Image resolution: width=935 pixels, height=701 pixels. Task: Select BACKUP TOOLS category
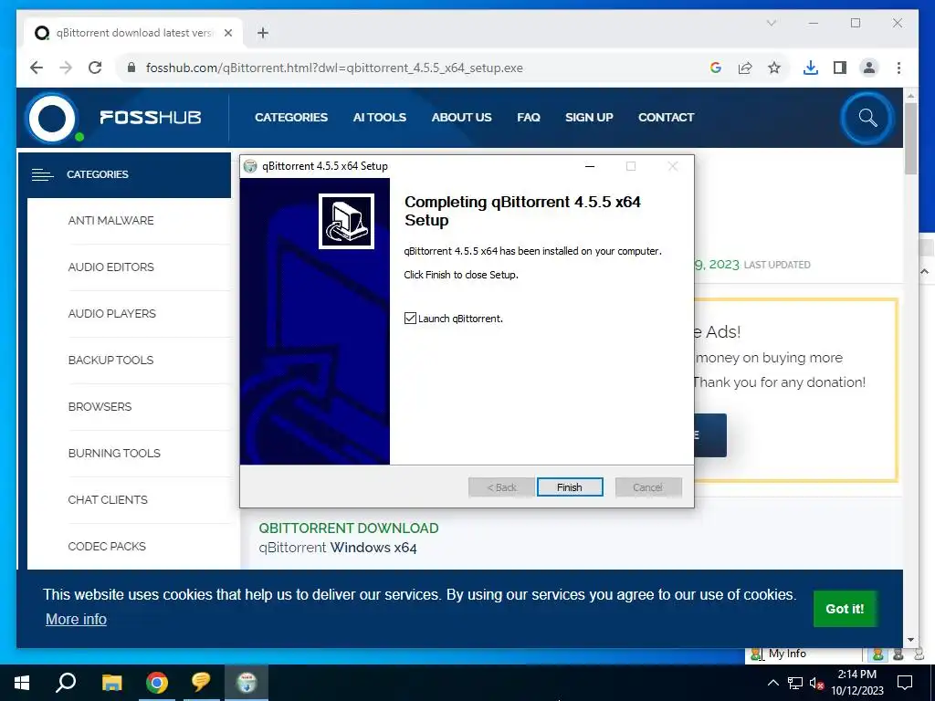point(110,360)
